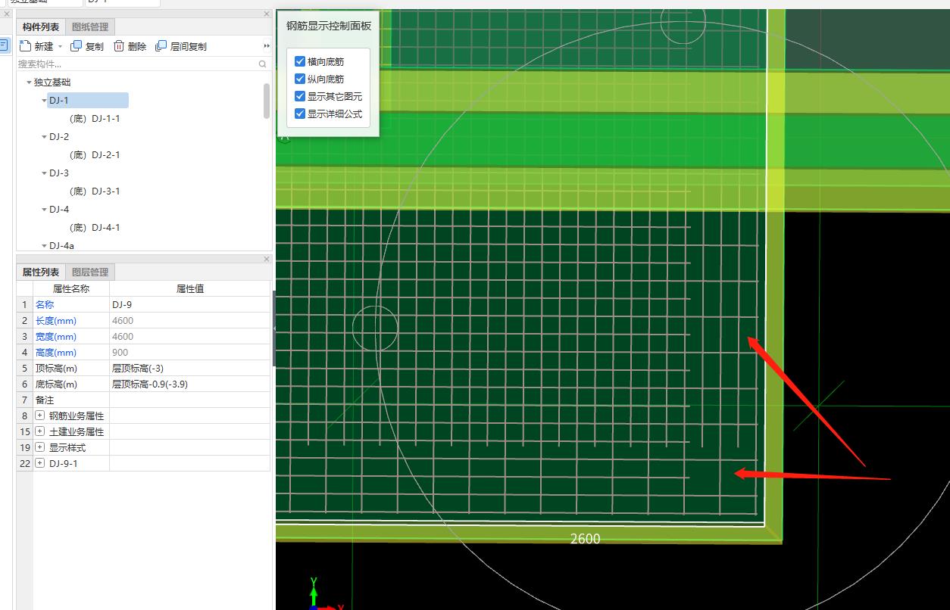Collapse the DJ-4a tree node
This screenshot has height=610, width=950.
coord(44,245)
